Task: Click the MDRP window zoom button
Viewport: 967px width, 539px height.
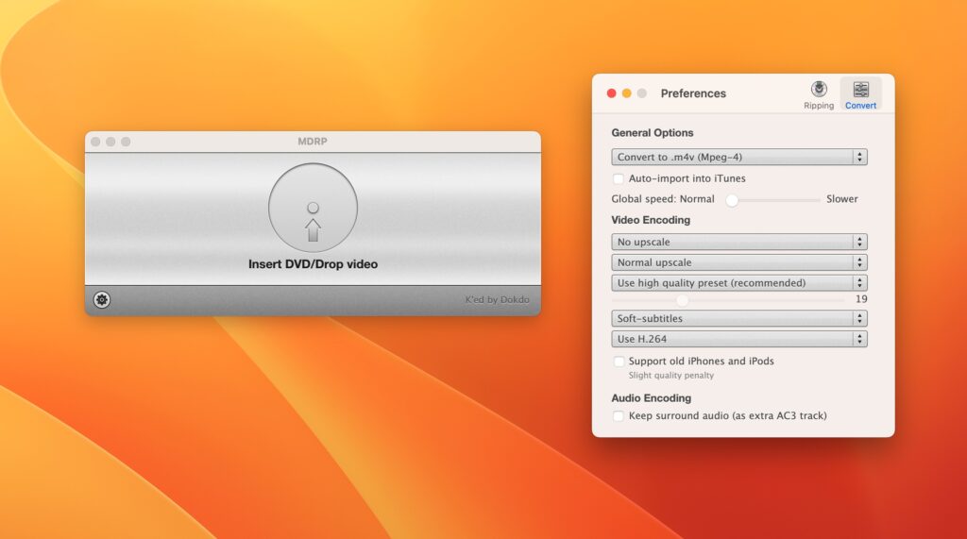Action: [126, 142]
